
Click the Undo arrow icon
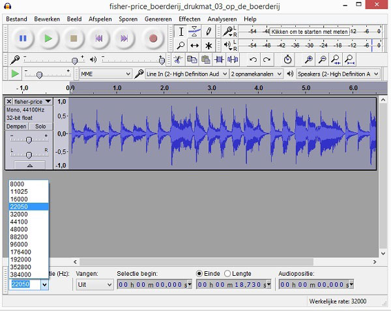click(x=253, y=59)
